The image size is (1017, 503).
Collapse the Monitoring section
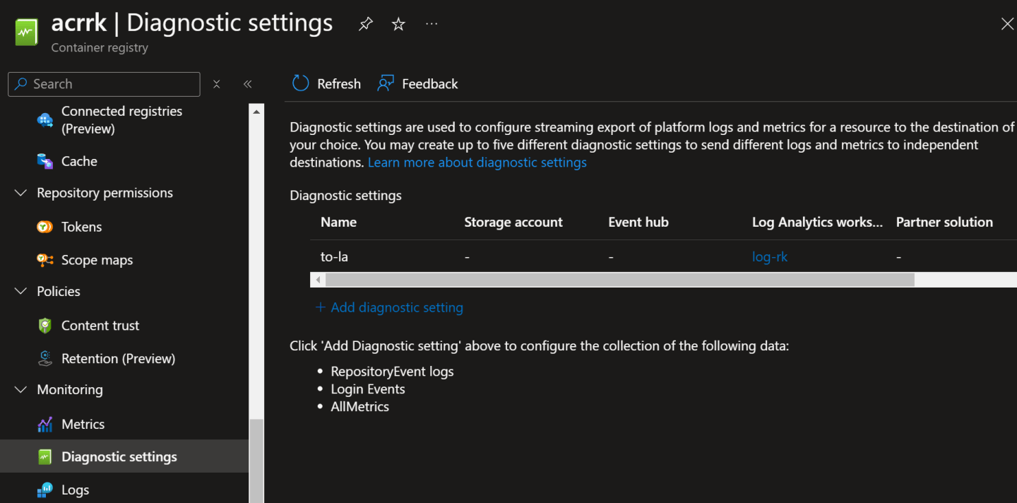click(20, 389)
